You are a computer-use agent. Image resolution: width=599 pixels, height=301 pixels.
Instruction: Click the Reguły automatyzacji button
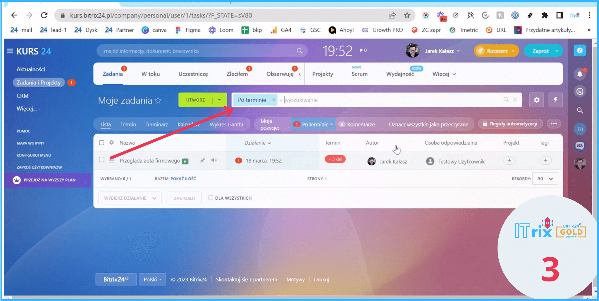tap(510, 124)
